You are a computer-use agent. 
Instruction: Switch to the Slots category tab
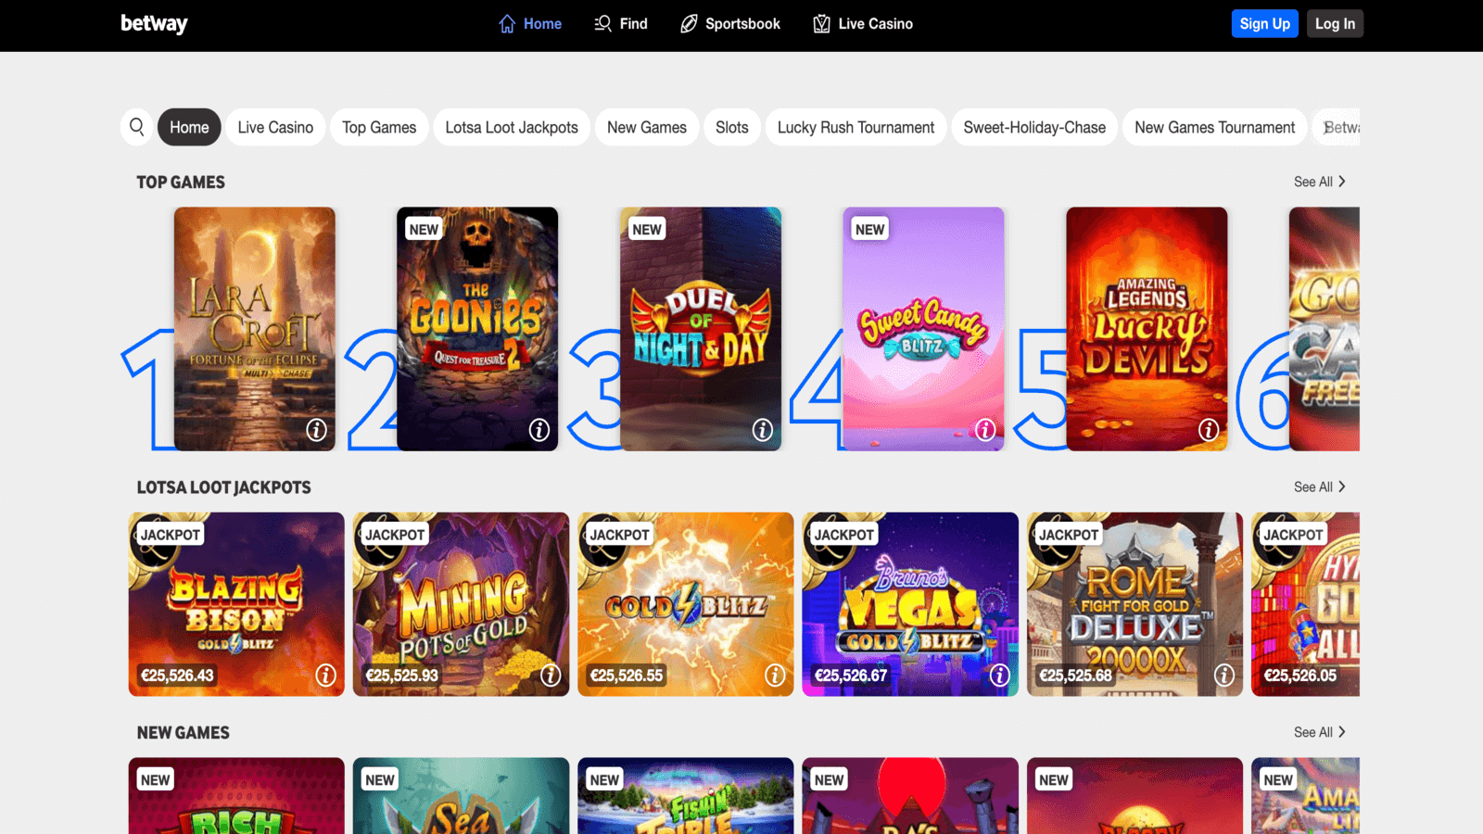[x=731, y=127]
